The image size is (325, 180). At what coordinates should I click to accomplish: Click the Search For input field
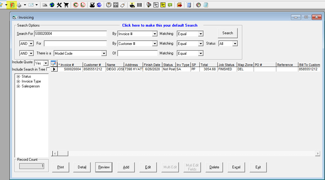click(70, 34)
